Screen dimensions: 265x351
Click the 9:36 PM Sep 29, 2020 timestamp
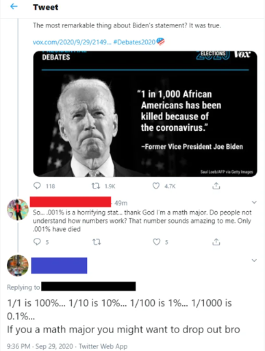40,346
